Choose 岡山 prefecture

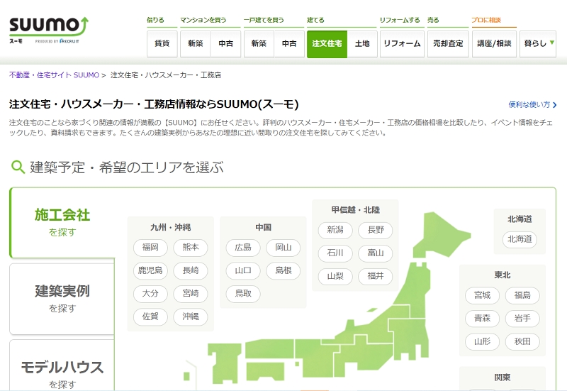pyautogui.click(x=283, y=247)
